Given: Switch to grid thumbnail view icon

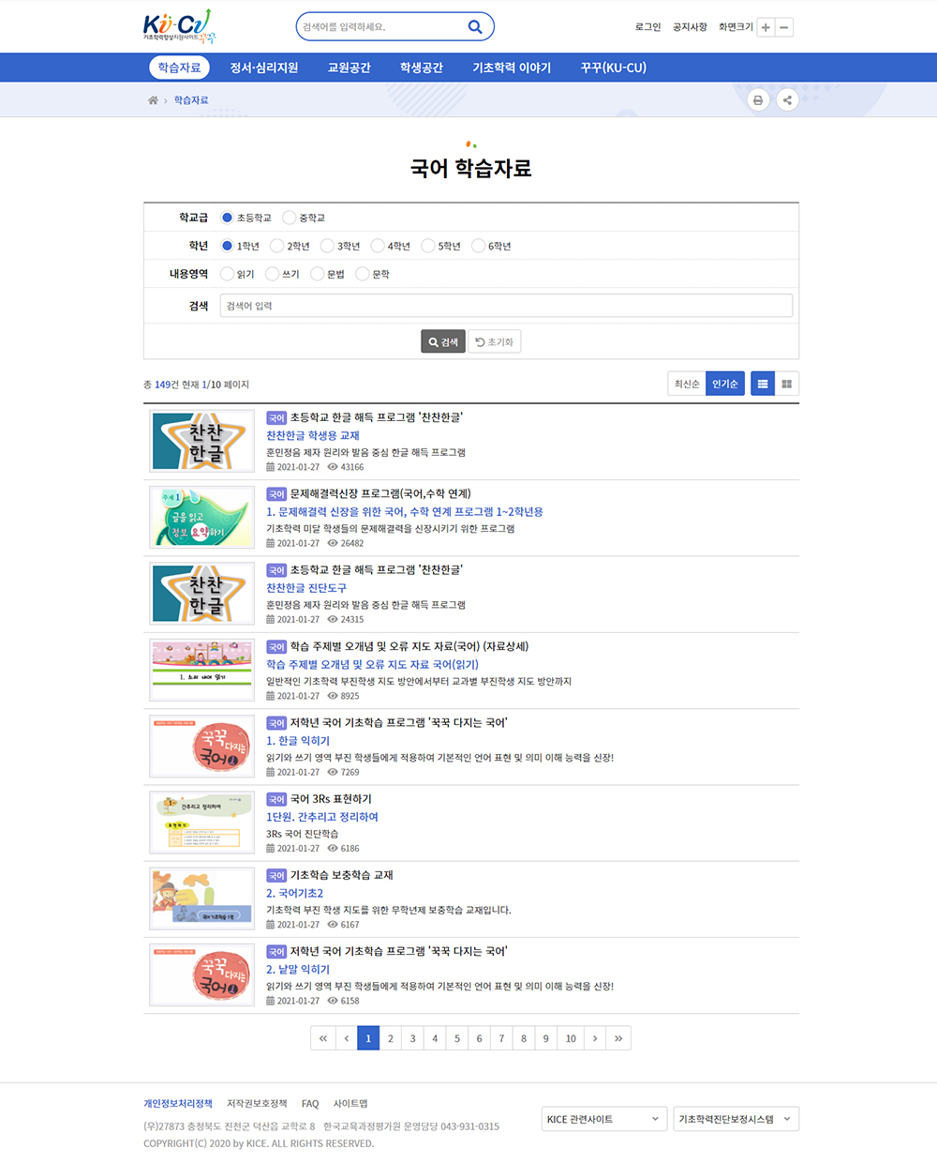Looking at the screenshot, I should [787, 384].
